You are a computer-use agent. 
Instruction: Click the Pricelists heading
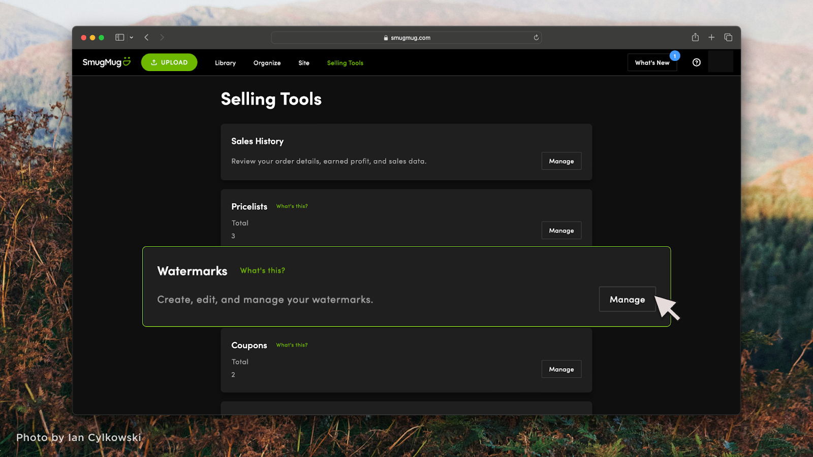click(x=249, y=207)
